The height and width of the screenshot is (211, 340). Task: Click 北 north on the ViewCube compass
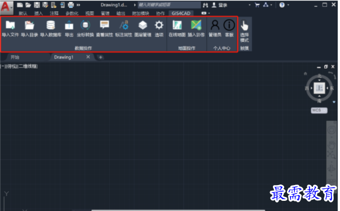point(319,76)
